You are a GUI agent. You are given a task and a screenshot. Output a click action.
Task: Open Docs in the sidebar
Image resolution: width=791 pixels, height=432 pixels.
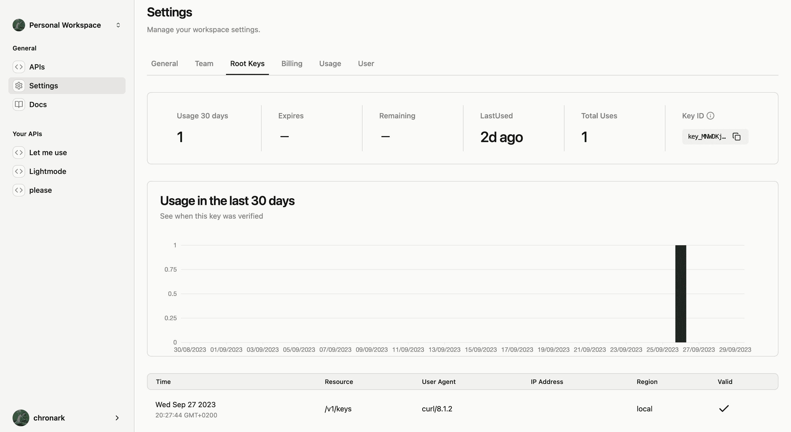point(38,104)
